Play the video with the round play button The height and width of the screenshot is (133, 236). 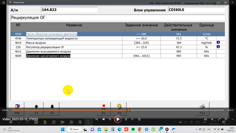pos(118,119)
